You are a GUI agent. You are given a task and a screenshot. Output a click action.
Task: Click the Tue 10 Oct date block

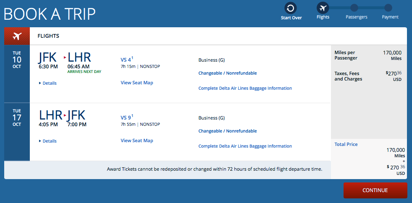tap(17, 60)
